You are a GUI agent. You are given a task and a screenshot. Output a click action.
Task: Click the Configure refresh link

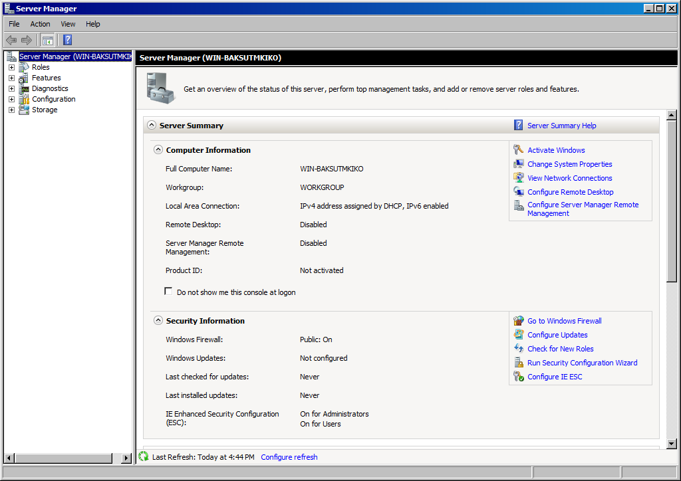pyautogui.click(x=289, y=457)
